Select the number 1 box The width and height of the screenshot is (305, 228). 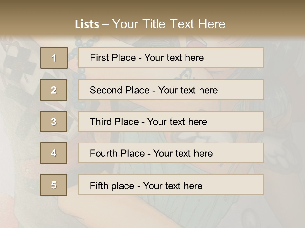(54, 58)
